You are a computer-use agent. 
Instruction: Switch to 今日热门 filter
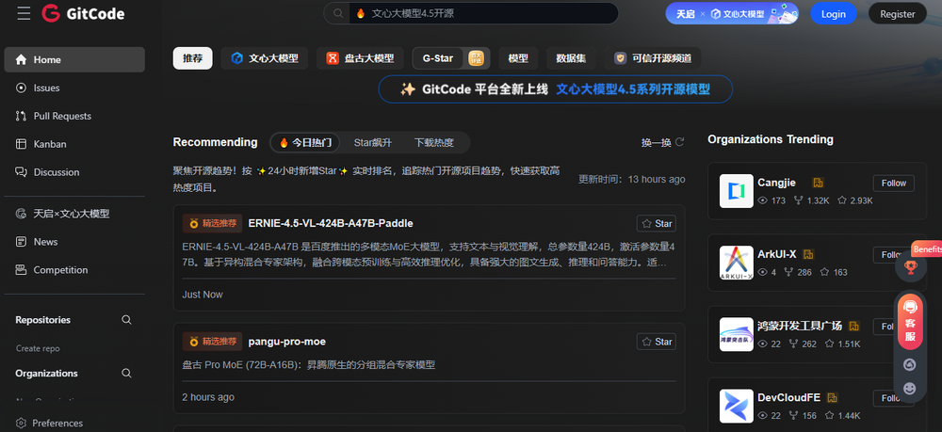(x=304, y=143)
